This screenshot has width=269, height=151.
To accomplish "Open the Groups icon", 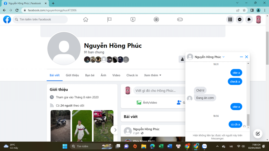I will [156, 19].
